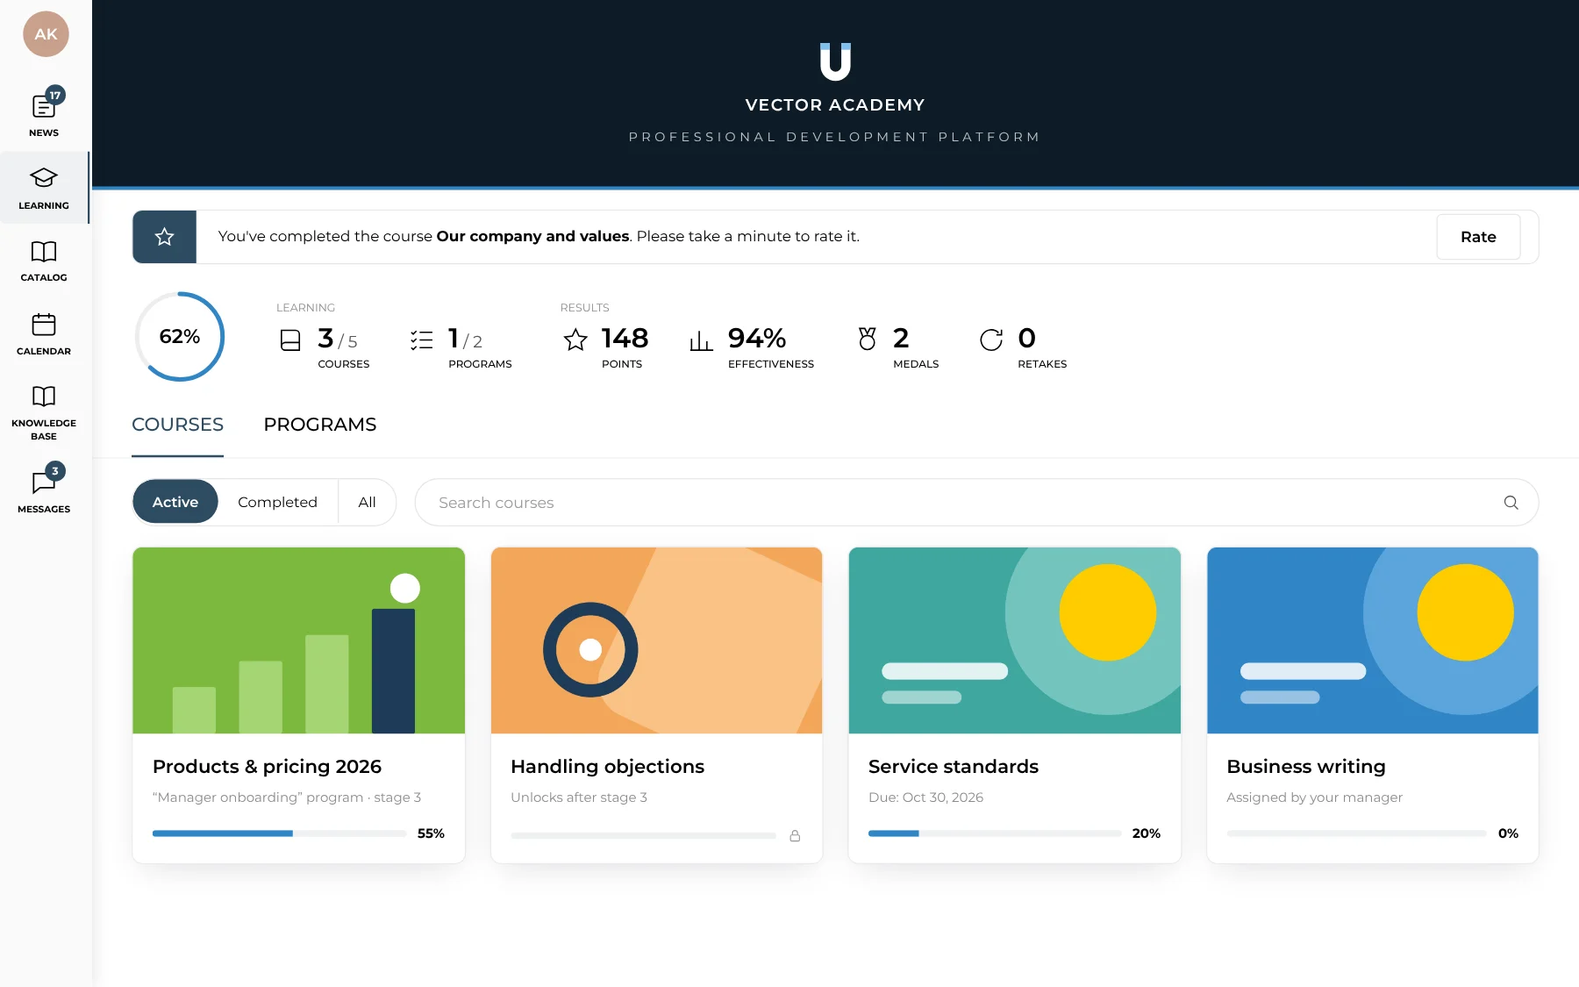Click lock icon on Handling objections card
The width and height of the screenshot is (1579, 987).
coord(795,836)
